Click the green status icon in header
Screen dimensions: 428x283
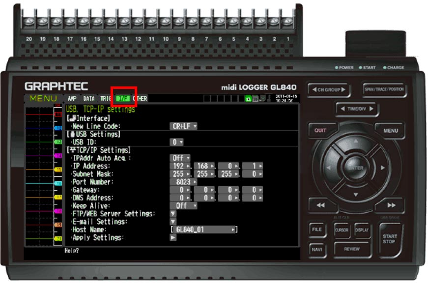pos(248,99)
